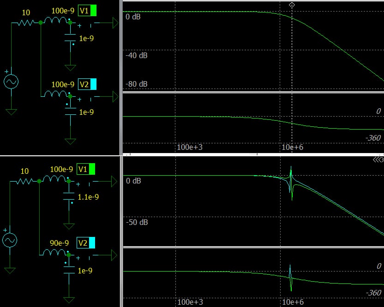
Task: Click the 0 phase label on the lower plot
Action: (379, 266)
